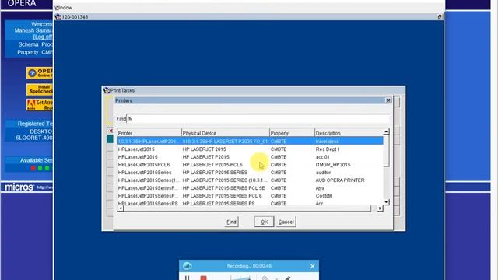
Task: Click the horizontal scrollbar track under printer list
Action: [x=250, y=208]
